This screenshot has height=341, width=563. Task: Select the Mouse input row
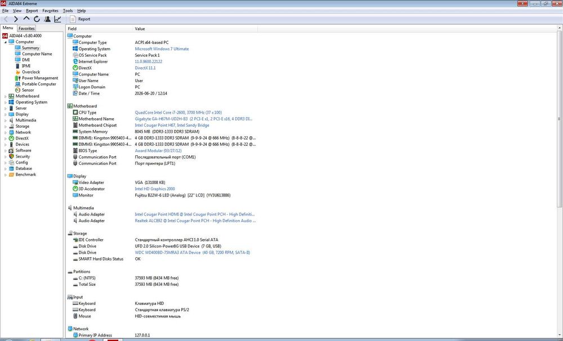coord(161,316)
